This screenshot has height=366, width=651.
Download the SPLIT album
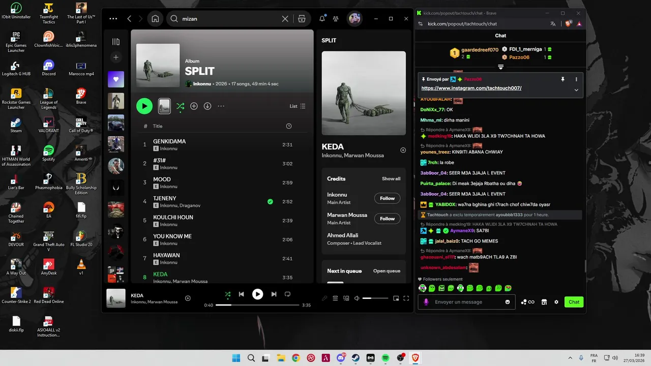click(208, 106)
